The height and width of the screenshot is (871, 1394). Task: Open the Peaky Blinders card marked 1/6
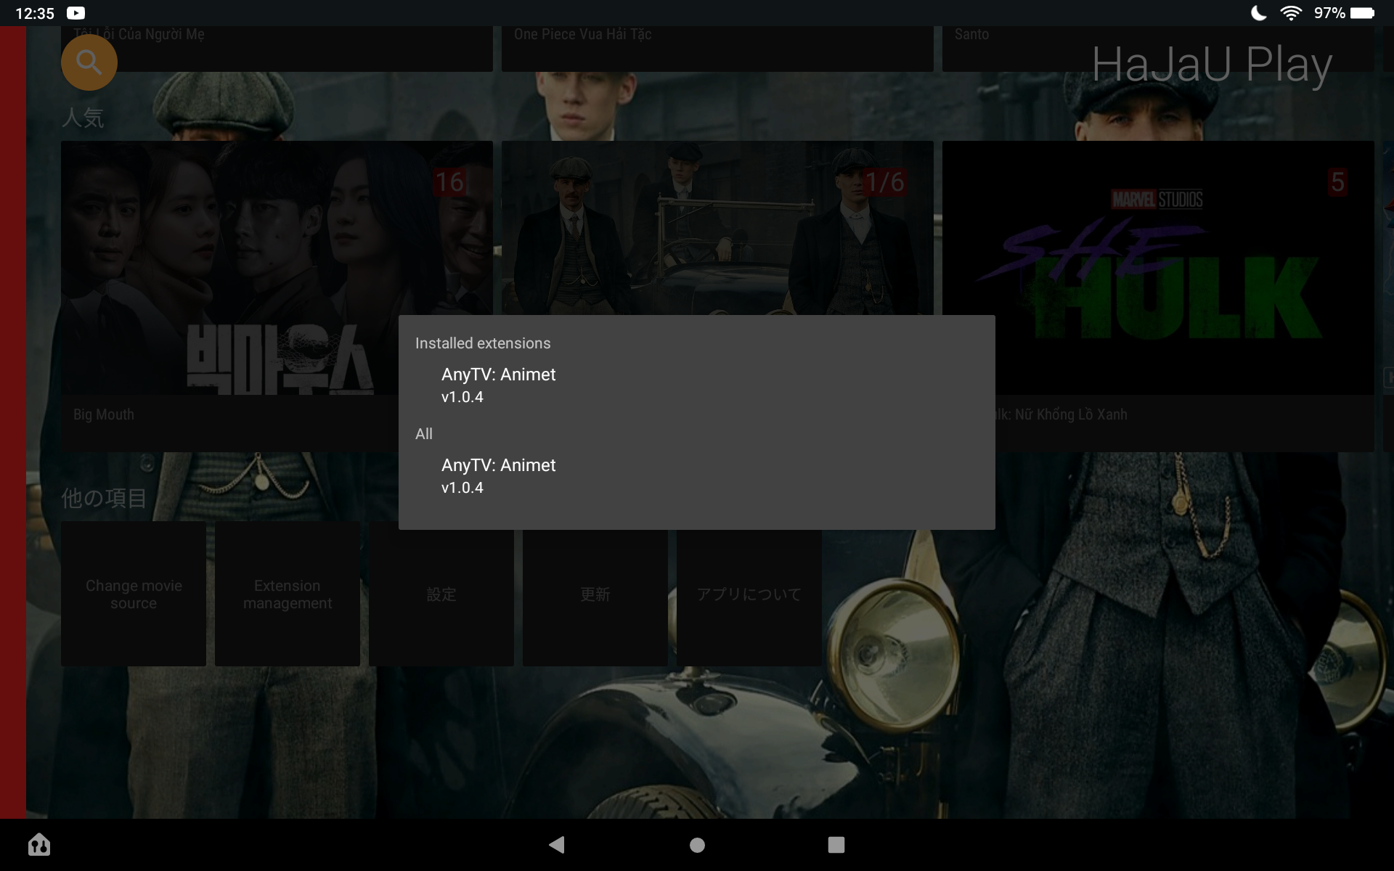point(717,228)
